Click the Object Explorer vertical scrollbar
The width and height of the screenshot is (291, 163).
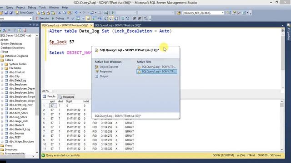point(37,94)
